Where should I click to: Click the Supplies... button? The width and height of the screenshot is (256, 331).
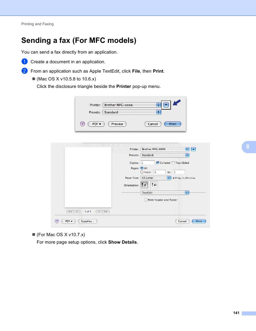point(88,221)
